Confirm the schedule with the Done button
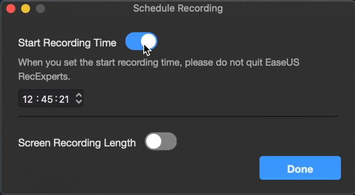The image size is (355, 195). (x=300, y=168)
